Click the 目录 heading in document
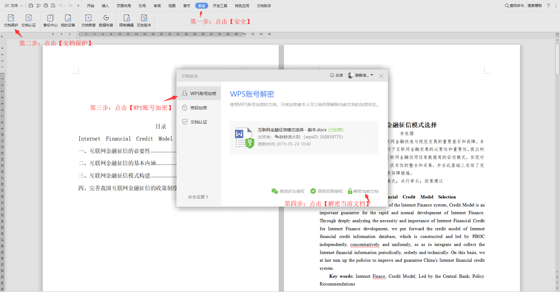 click(x=161, y=126)
